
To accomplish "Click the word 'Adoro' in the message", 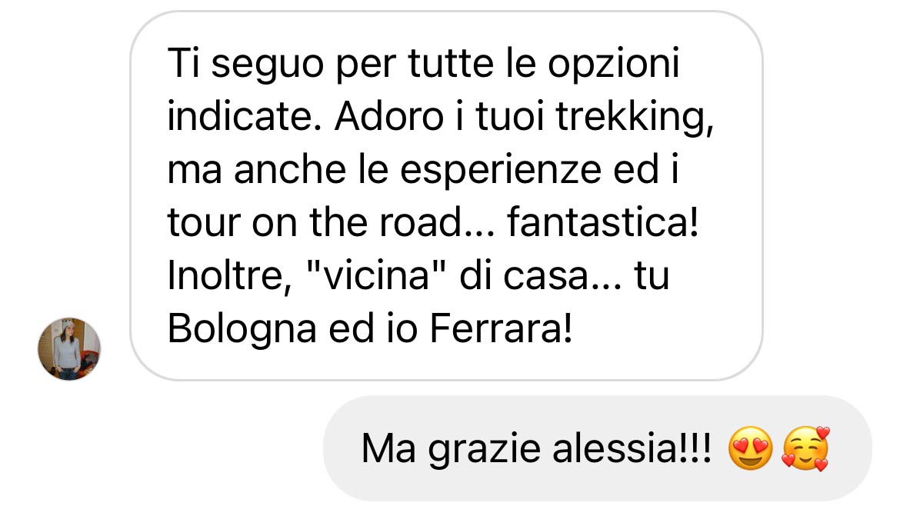I will 389,117.
